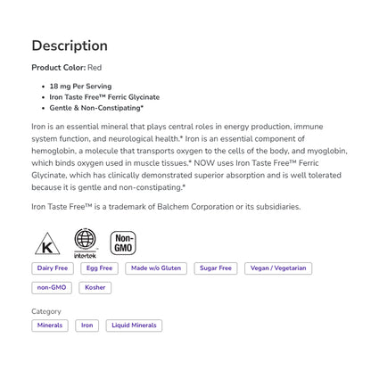Click the Gentle & Non-Constipating bullet
The width and height of the screenshot is (371, 371).
point(96,108)
